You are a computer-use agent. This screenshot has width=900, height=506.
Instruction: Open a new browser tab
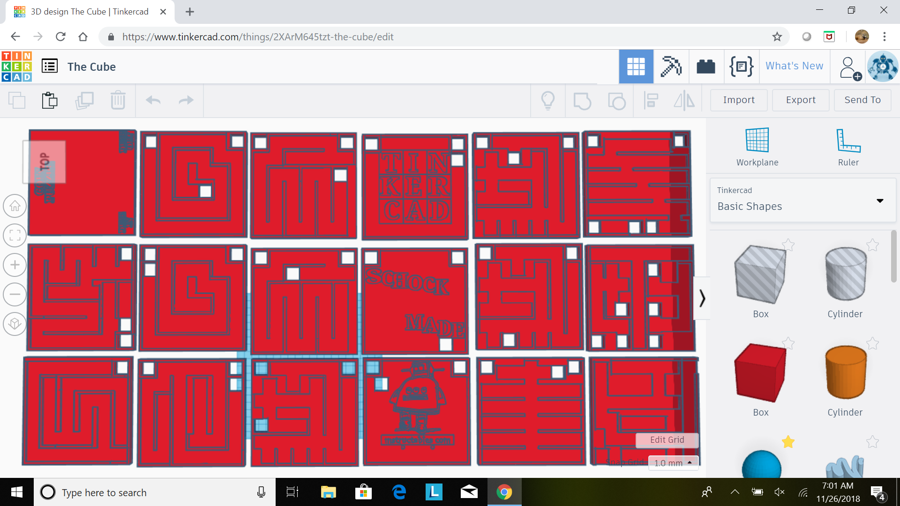click(190, 12)
